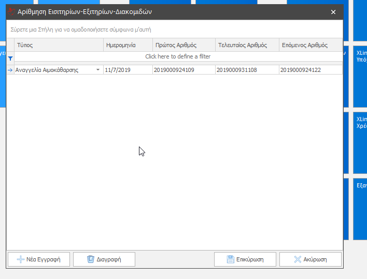Click the Πρώτος Αριθμός column header
The image size is (367, 279).
(183, 45)
